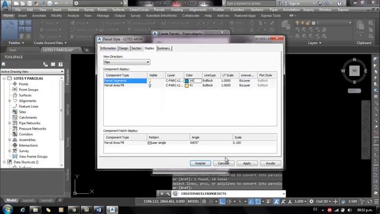Open workspace switching gear in status bar

point(311,202)
